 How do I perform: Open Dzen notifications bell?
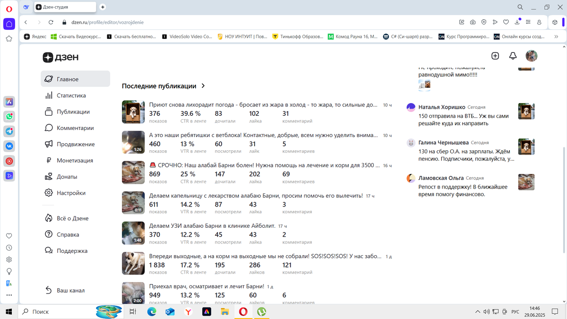(x=513, y=56)
